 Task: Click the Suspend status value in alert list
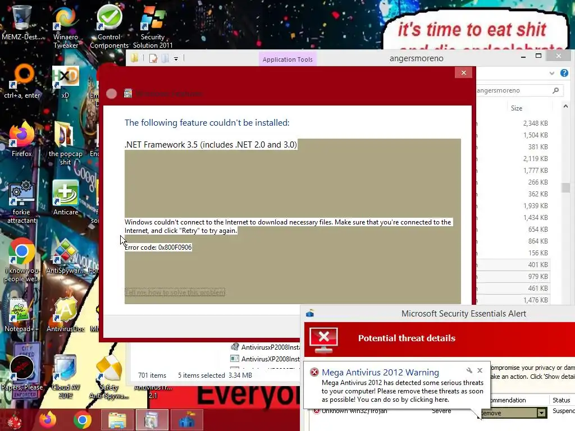(563, 411)
